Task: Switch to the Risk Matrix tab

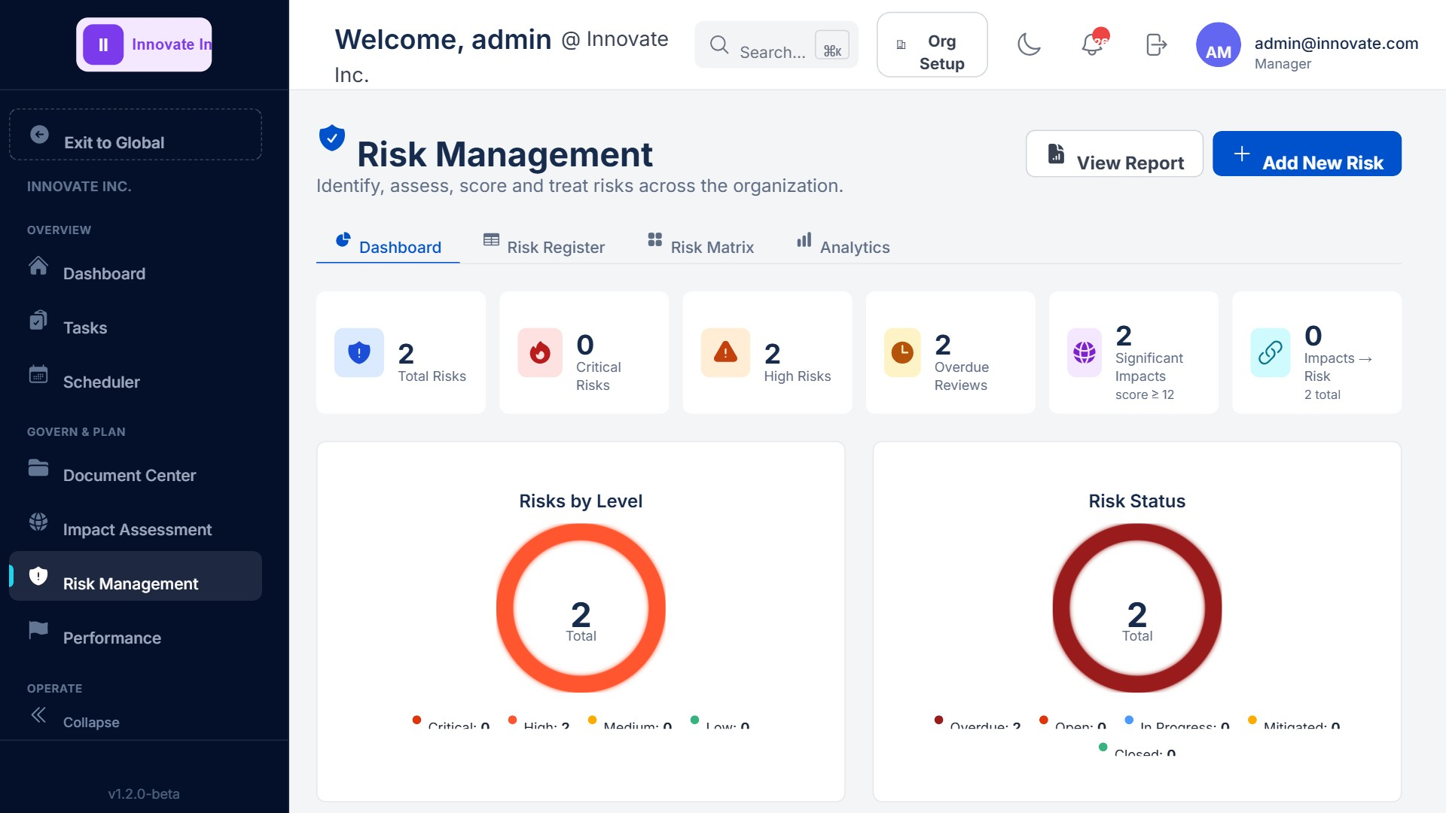Action: (x=700, y=244)
